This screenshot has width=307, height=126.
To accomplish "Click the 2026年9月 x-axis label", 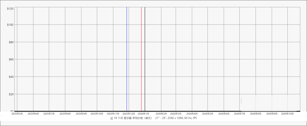I will [272, 114].
